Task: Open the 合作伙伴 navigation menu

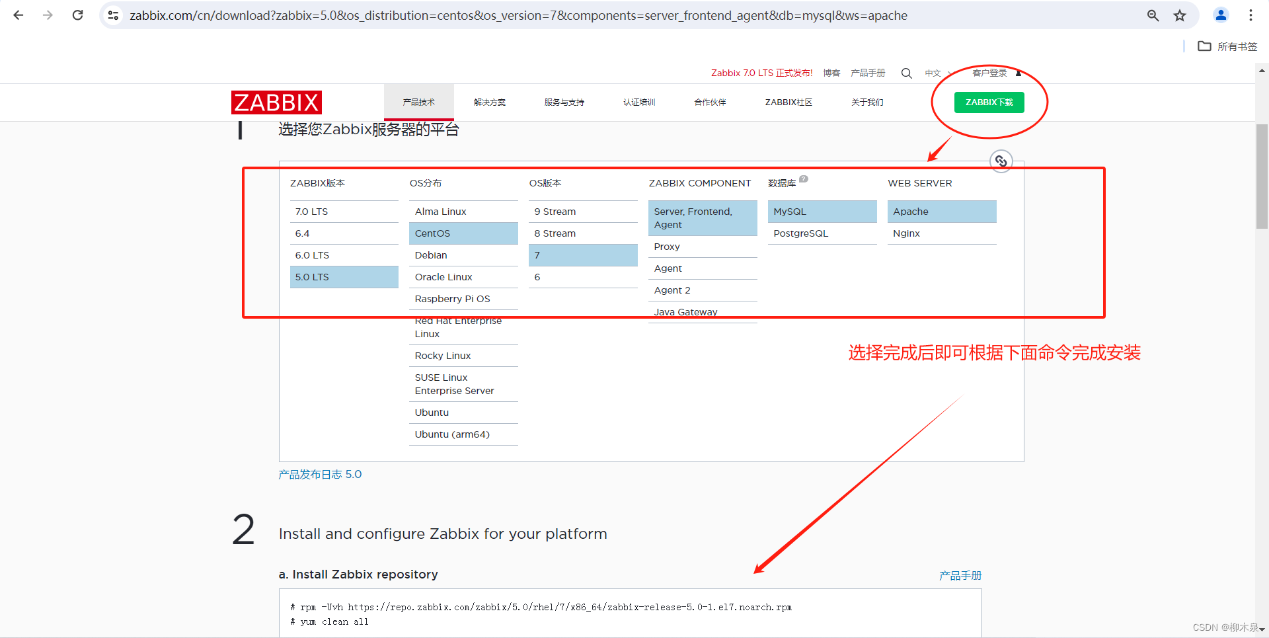Action: point(710,102)
